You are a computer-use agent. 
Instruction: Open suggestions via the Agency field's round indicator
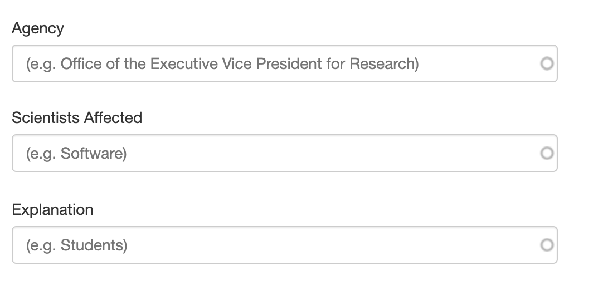click(547, 64)
